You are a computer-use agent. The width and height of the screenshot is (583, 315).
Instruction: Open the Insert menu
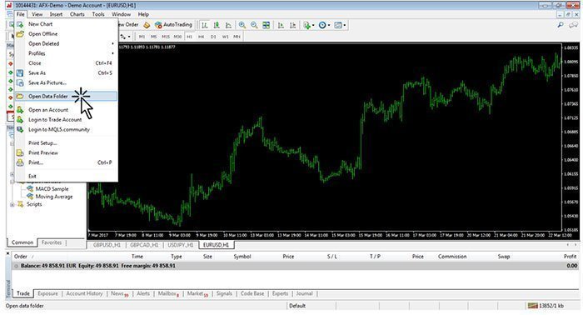point(56,14)
